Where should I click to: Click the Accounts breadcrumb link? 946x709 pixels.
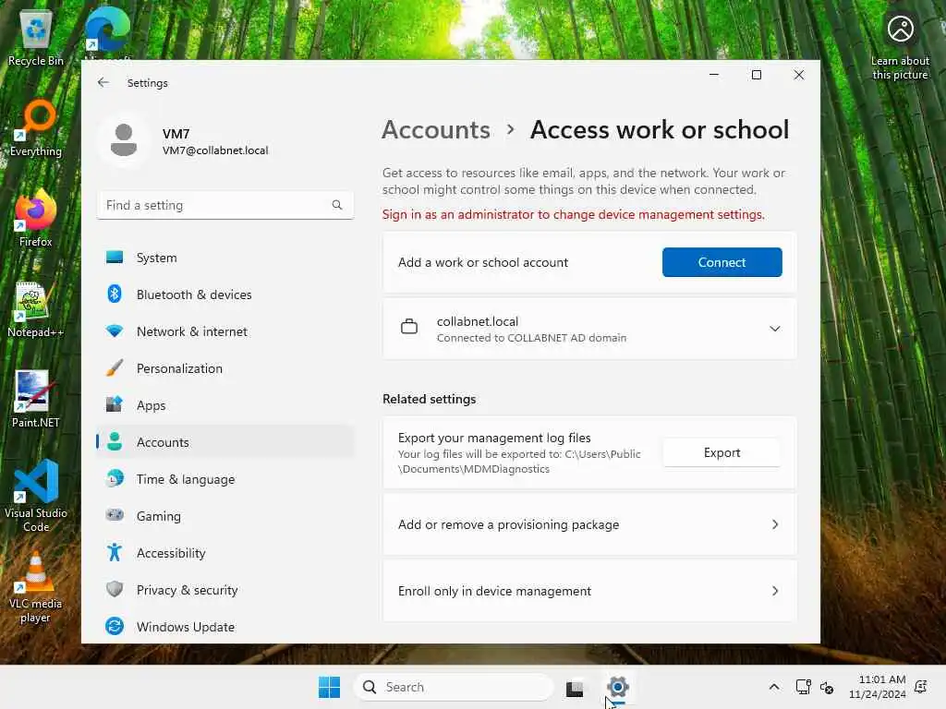436,129
